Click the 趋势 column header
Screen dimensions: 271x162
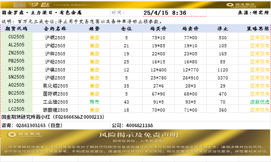94,29
